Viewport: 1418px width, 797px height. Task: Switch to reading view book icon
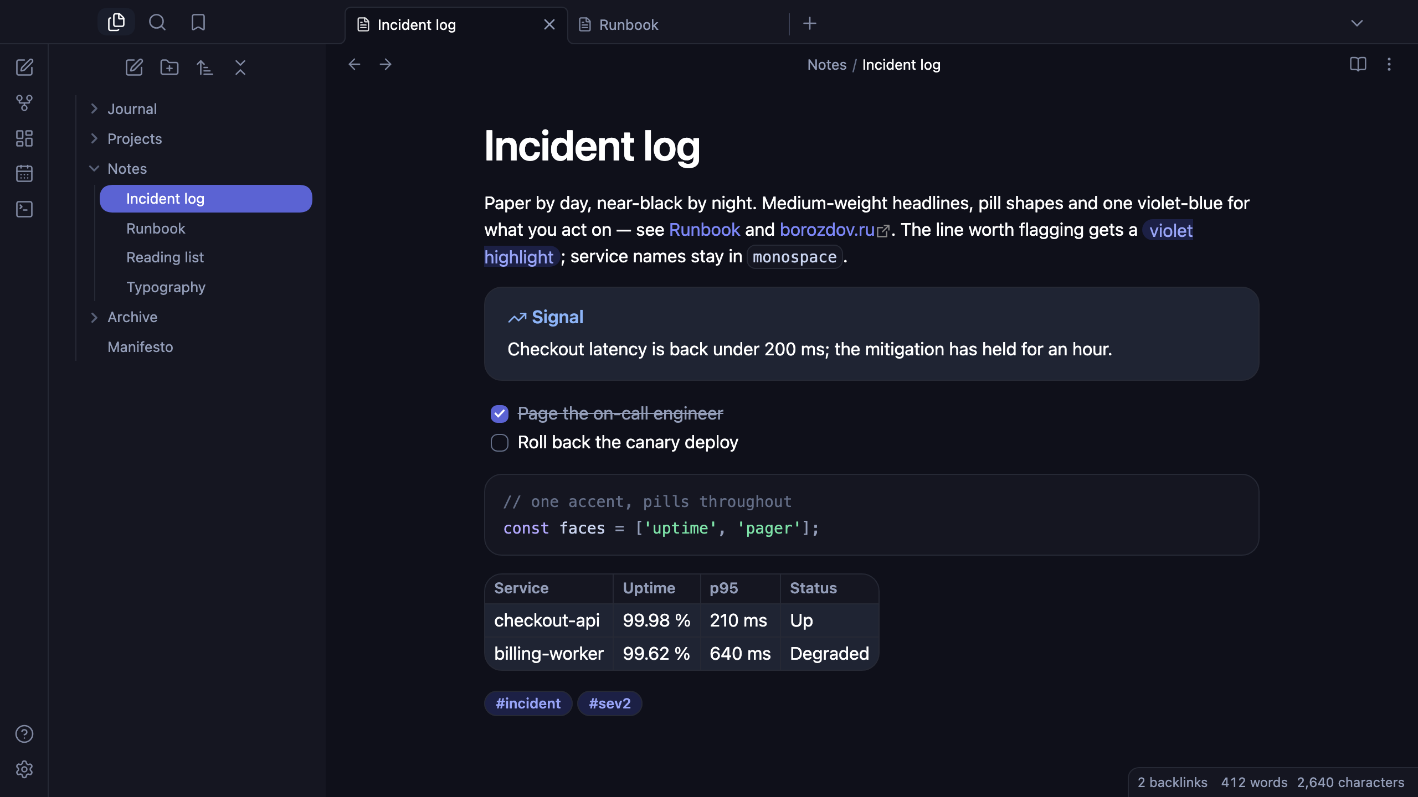coord(1358,65)
